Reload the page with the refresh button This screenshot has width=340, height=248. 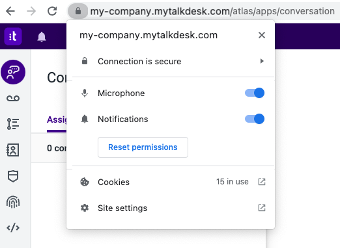52,11
